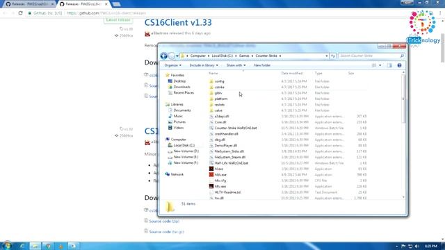Click the refresh button beside the address bar

(x=333, y=56)
